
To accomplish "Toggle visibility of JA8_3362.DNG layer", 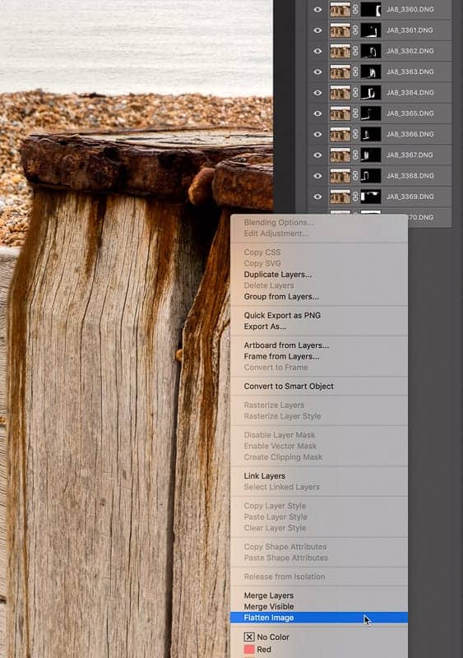I will click(x=317, y=51).
